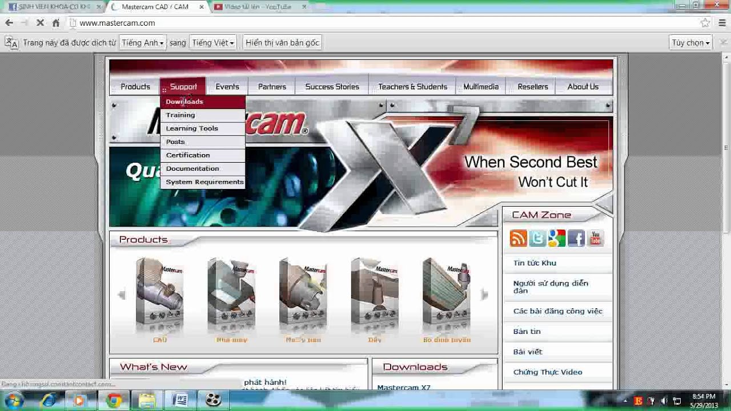Image resolution: width=731 pixels, height=411 pixels.
Task: Switch to the Video tải lên - YouTube tab
Action: [260, 7]
